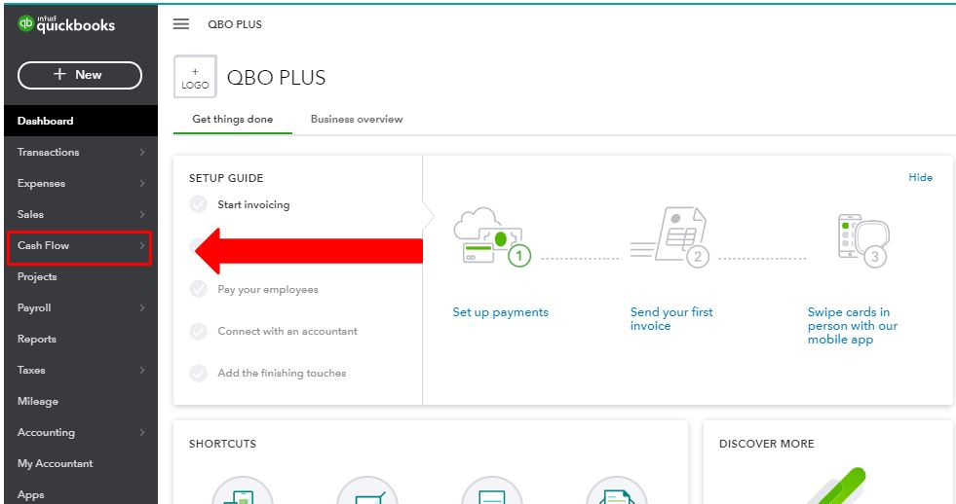Switch to the Business overview tab

357,120
